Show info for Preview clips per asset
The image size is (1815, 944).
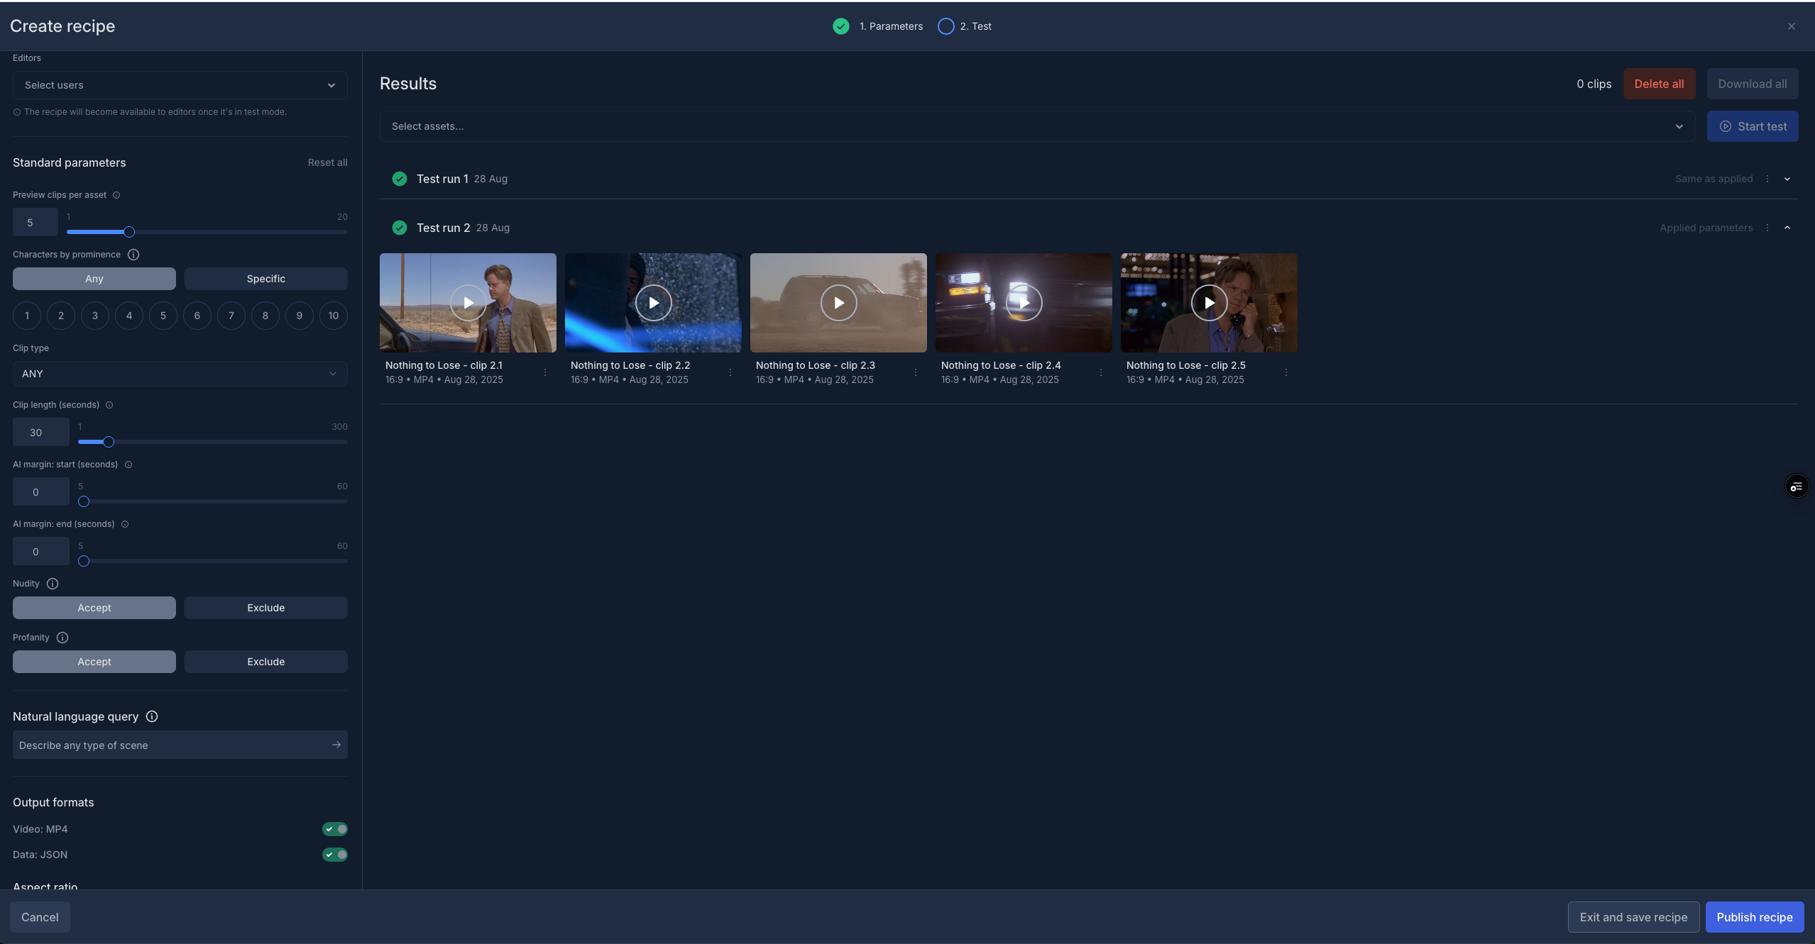[116, 195]
